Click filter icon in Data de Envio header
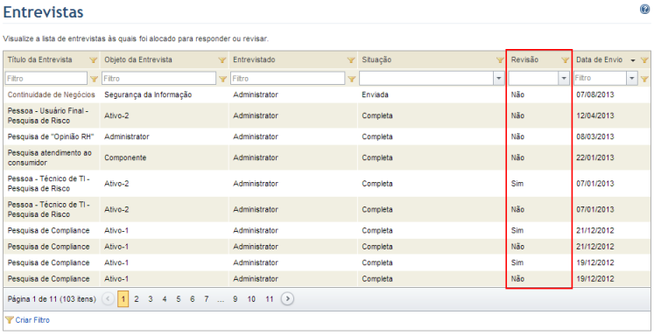Image resolution: width=654 pixels, height=336 pixels. 644,60
